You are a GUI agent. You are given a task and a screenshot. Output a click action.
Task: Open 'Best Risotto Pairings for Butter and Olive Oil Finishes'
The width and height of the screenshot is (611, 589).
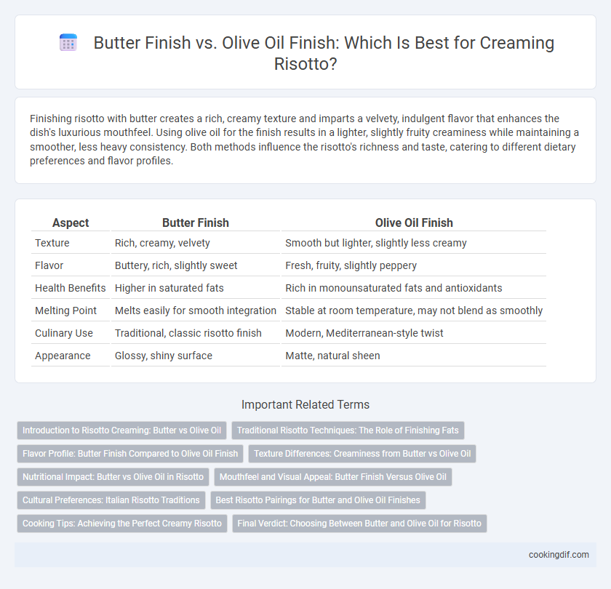(x=318, y=500)
